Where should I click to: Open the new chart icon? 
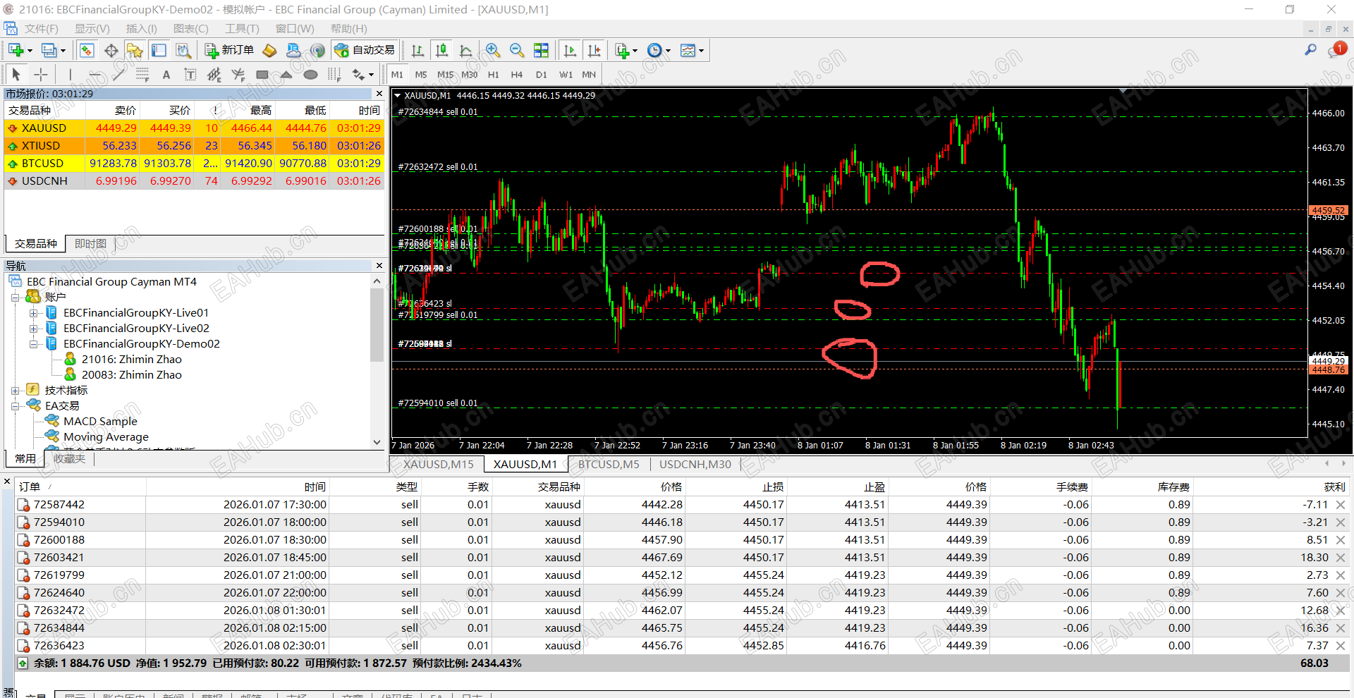(x=16, y=50)
